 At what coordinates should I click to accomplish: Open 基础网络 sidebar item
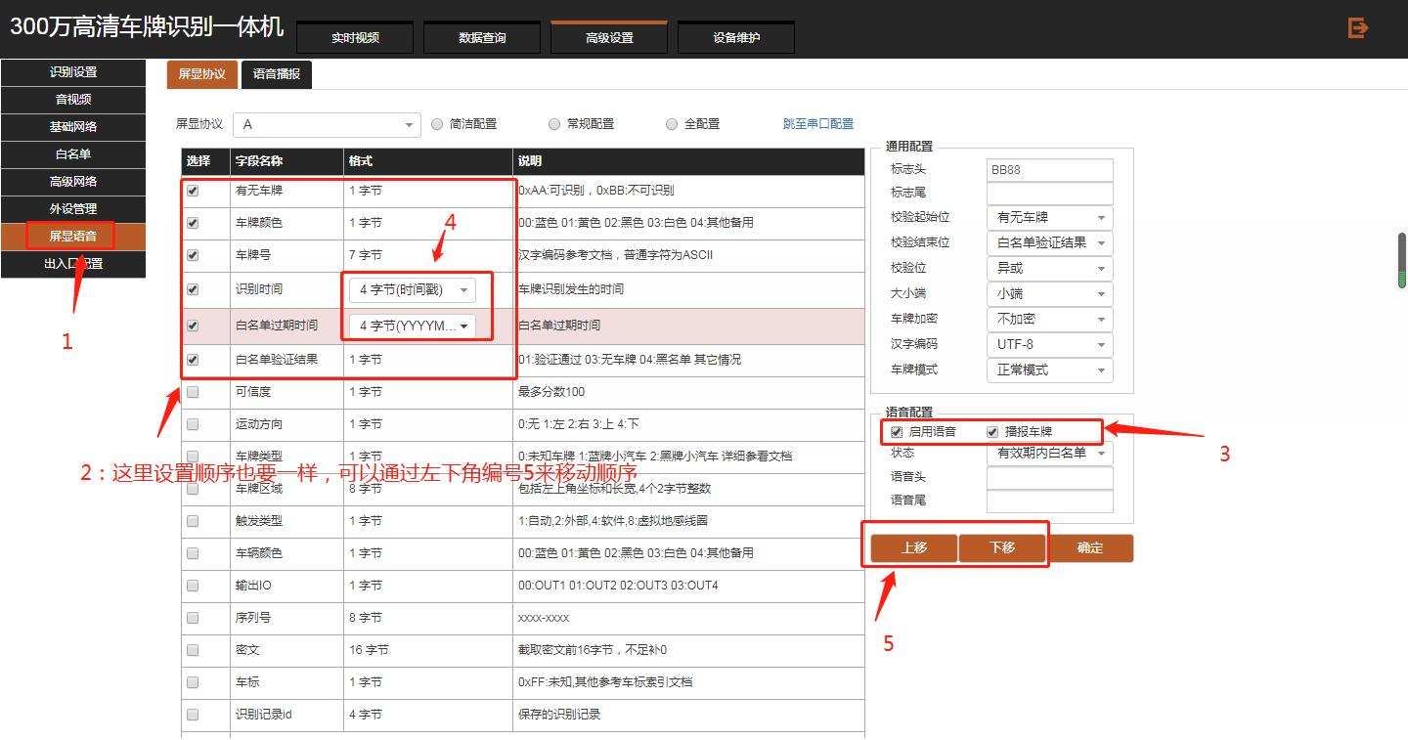pyautogui.click(x=73, y=127)
